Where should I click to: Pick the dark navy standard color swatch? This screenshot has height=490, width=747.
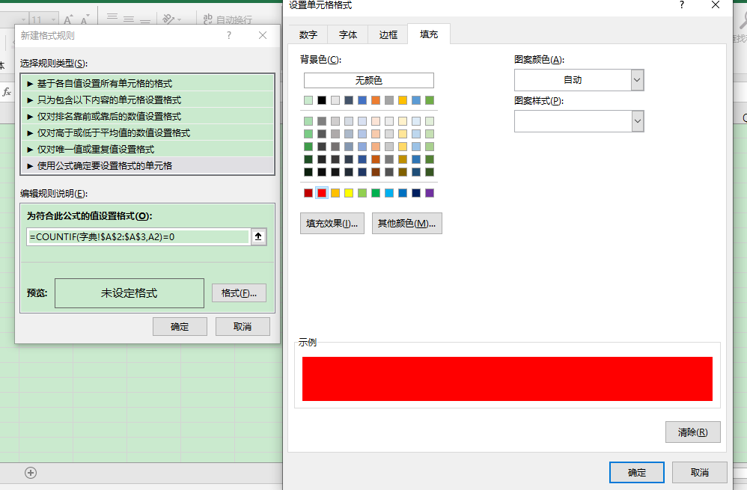416,193
